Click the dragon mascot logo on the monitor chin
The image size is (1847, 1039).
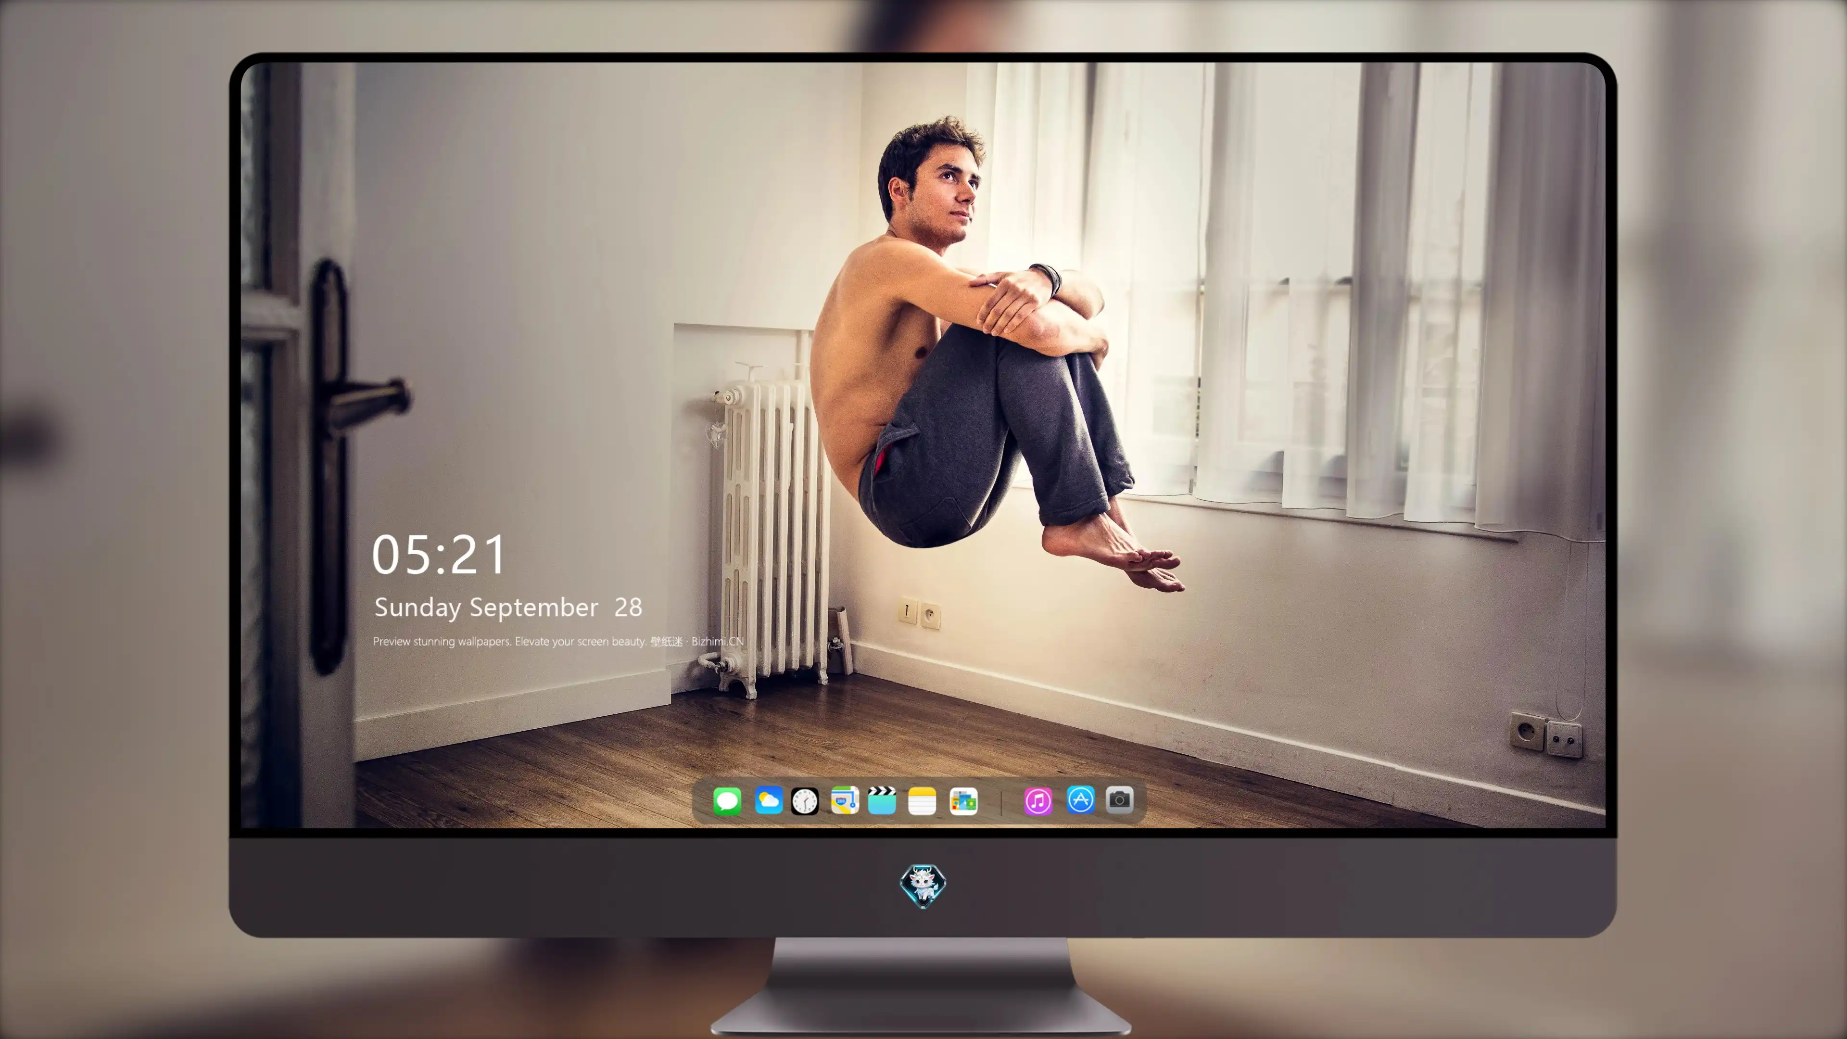click(923, 886)
